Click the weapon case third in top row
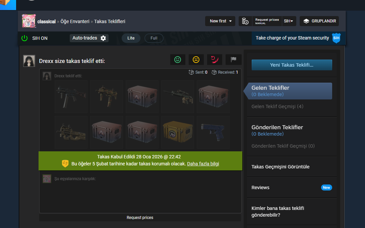This screenshot has height=228, width=365. pyautogui.click(x=142, y=97)
